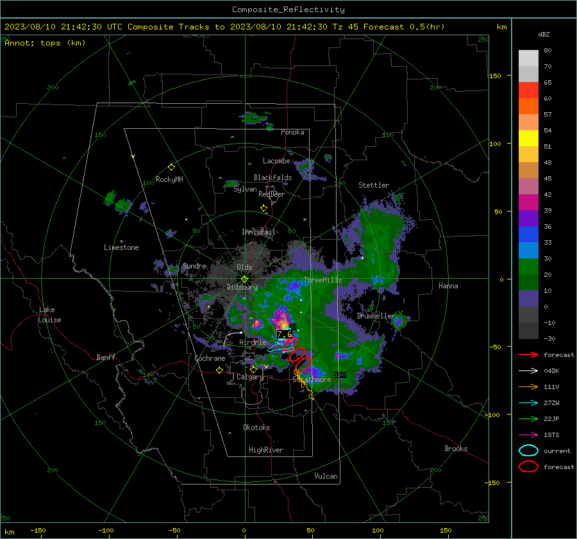The width and height of the screenshot is (577, 539).
Task: Select the orange 111V track arrow icon
Action: pos(528,386)
